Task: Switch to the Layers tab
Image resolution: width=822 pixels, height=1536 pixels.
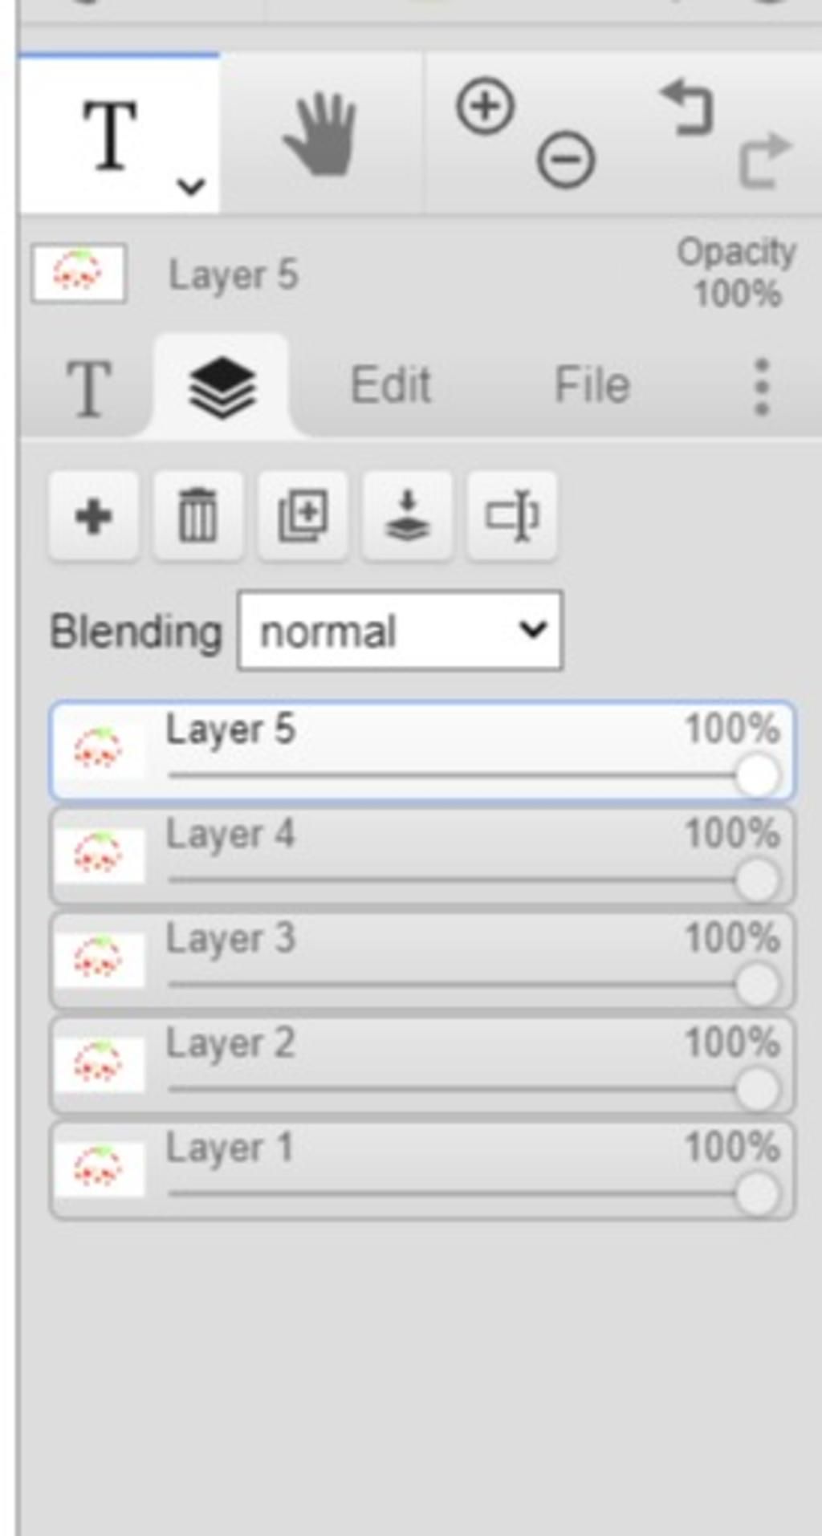Action: [x=222, y=387]
